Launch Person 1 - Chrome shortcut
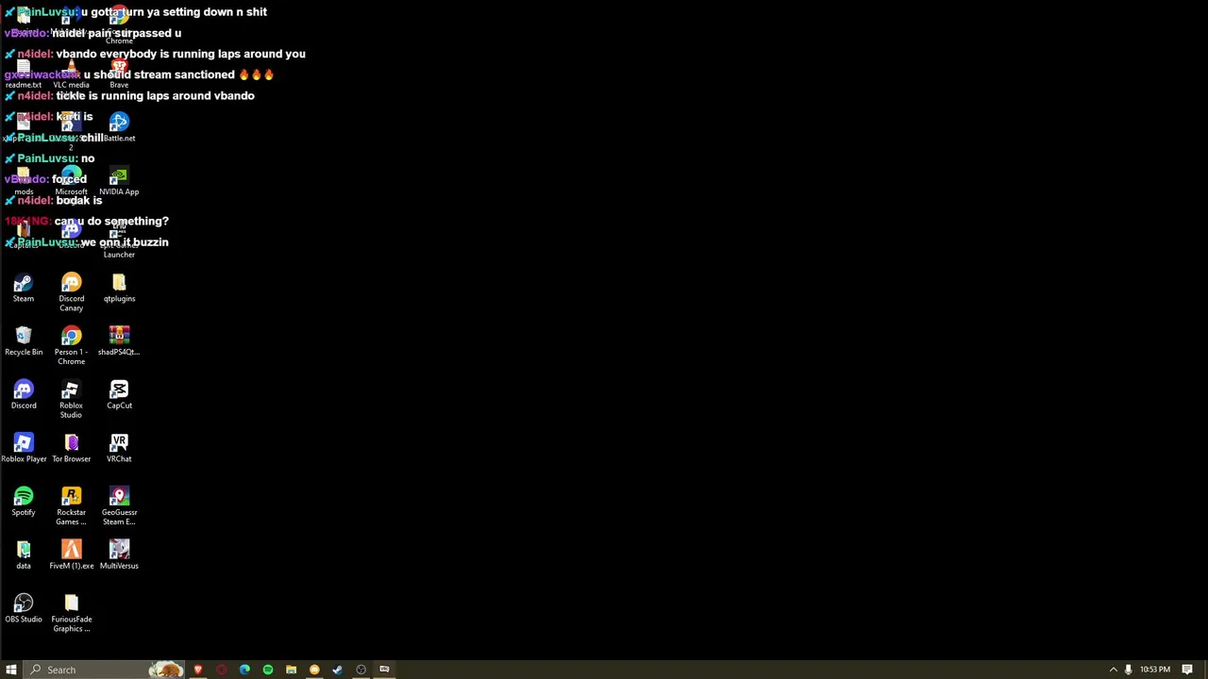The height and width of the screenshot is (679, 1208). pos(71,346)
